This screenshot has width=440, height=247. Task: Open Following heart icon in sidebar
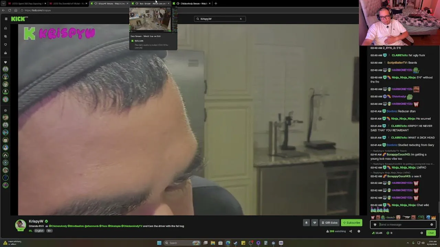coord(5,45)
